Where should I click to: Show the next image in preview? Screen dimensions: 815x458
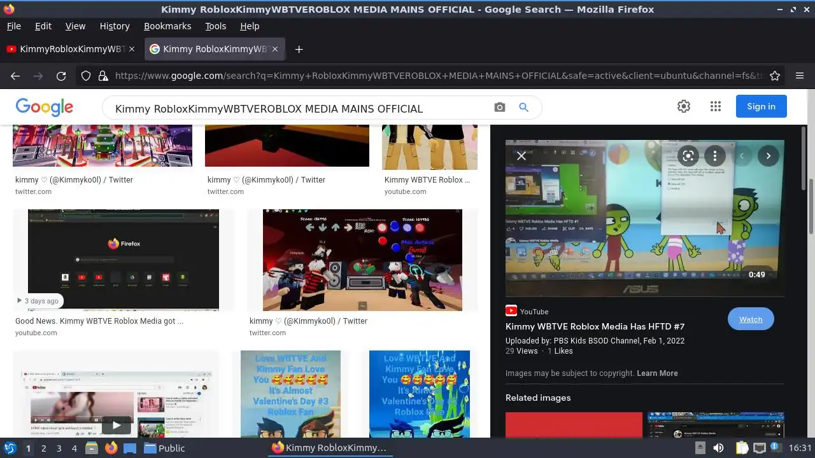click(x=769, y=156)
